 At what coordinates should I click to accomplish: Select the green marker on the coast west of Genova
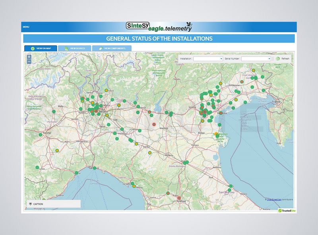pyautogui.click(x=76, y=173)
